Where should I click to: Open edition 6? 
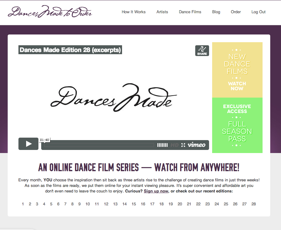pos(58,204)
